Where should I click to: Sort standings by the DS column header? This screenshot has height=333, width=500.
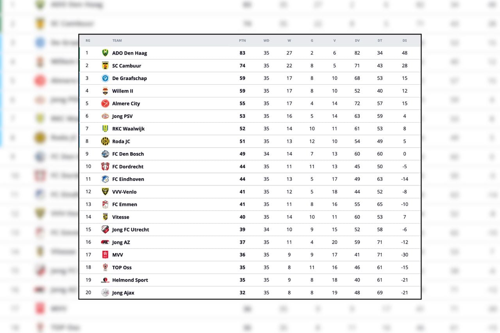click(404, 40)
